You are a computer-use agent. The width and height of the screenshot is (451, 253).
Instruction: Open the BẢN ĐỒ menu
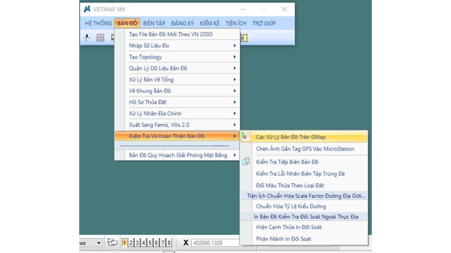pyautogui.click(x=127, y=23)
